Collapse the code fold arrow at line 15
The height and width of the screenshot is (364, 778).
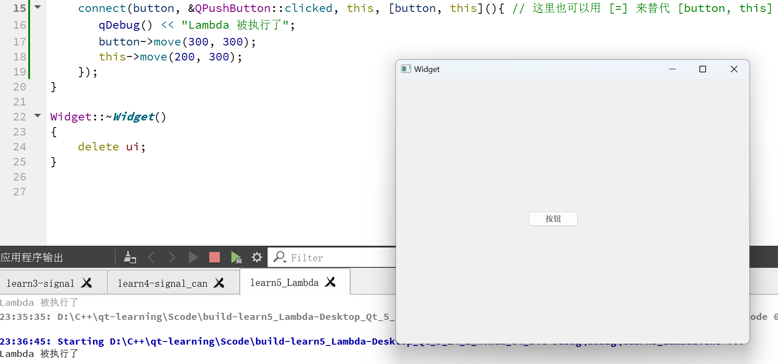pos(38,7)
